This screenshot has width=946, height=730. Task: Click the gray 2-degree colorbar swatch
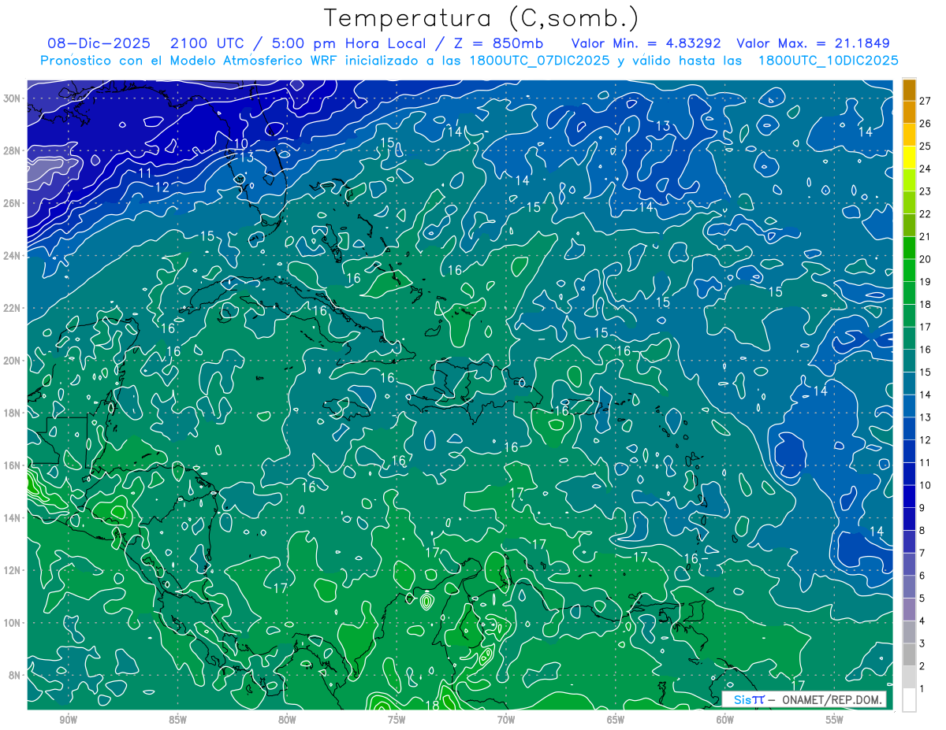pos(909,655)
